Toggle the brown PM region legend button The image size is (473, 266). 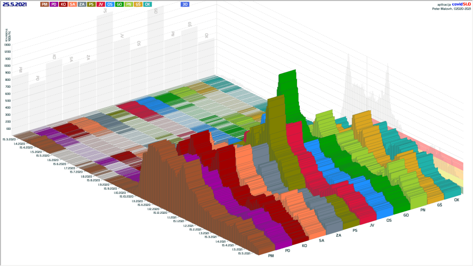pyautogui.click(x=44, y=4)
